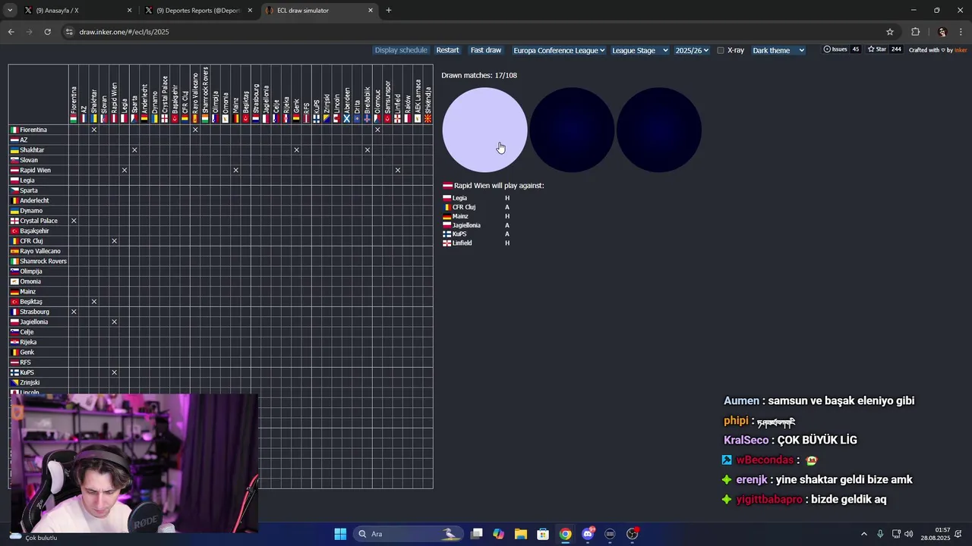This screenshot has height=546, width=972.
Task: Click the highlighted light draw pot circle
Action: pos(484,130)
